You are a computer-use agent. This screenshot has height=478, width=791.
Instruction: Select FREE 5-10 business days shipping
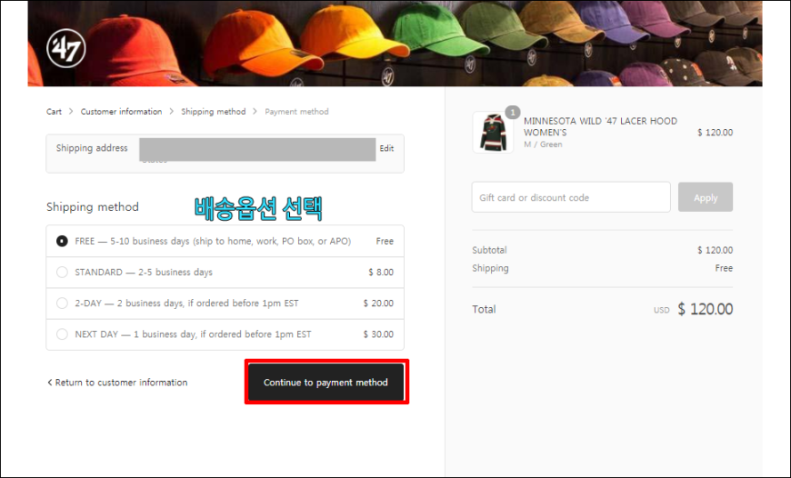click(x=225, y=241)
